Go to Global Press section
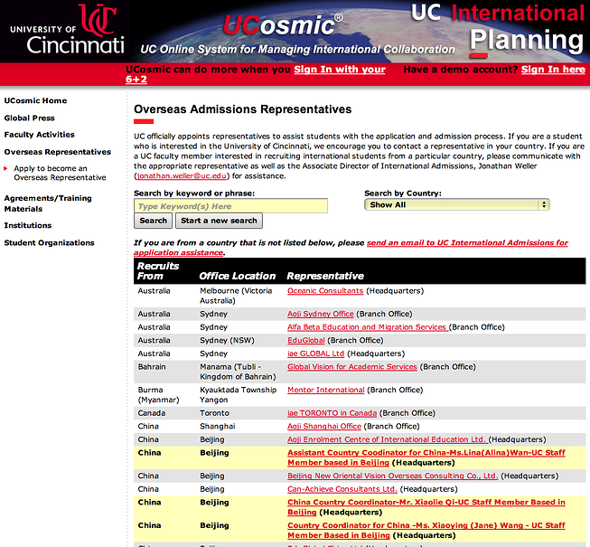590x547 pixels. click(29, 118)
